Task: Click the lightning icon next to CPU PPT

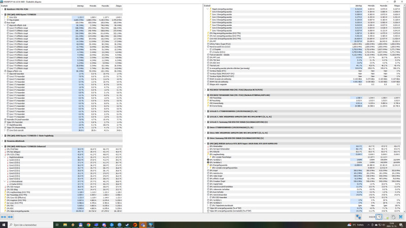Action: (208, 42)
